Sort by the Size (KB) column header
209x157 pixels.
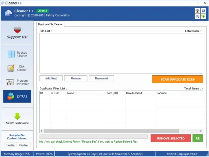116,93
